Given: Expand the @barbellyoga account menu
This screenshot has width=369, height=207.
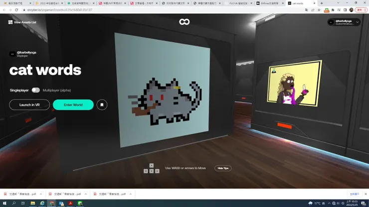Looking at the screenshot, I should (x=357, y=22).
